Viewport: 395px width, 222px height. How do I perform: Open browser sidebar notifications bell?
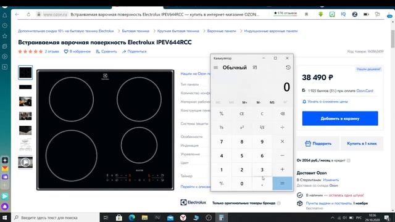(5, 15)
